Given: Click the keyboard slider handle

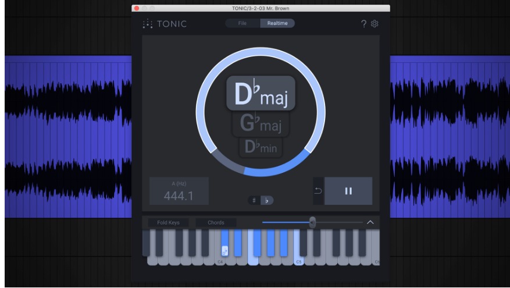Looking at the screenshot, I should [312, 222].
